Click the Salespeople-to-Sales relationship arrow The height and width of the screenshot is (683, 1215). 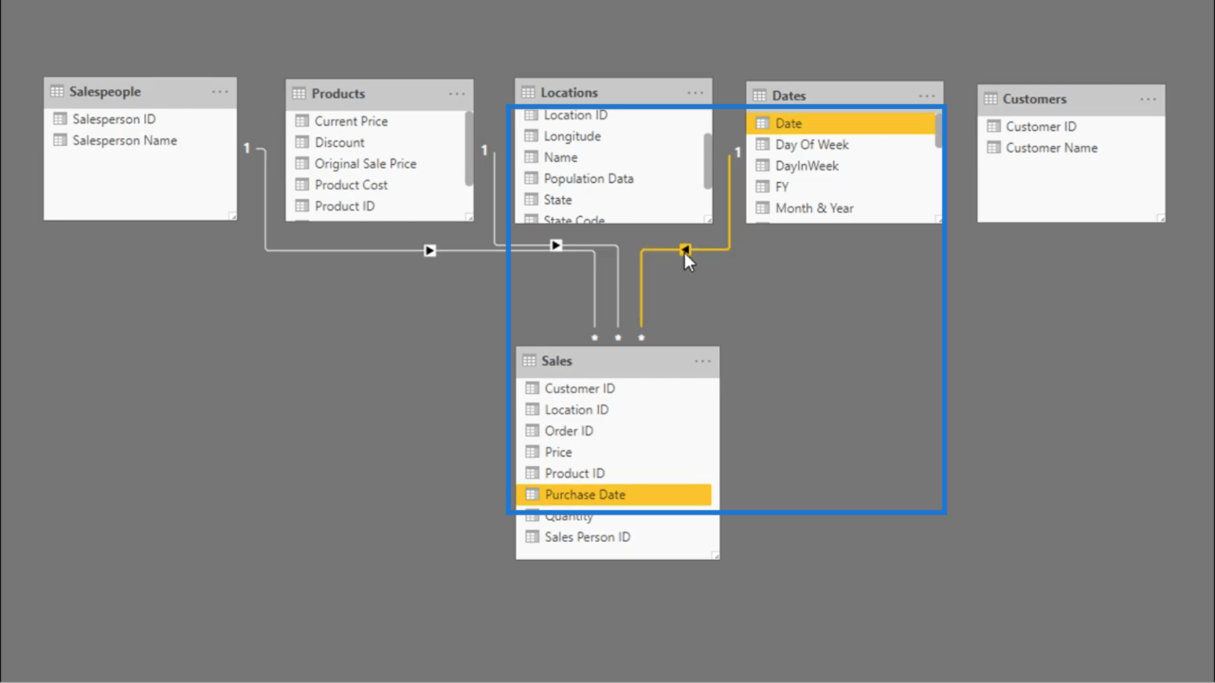pos(430,251)
